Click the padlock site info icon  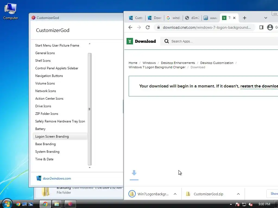[159, 27]
